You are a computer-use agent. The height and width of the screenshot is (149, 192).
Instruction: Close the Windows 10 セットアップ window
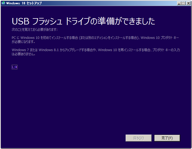point(188,3)
